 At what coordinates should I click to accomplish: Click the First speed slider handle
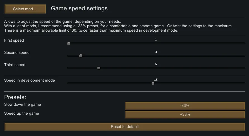(69, 44)
